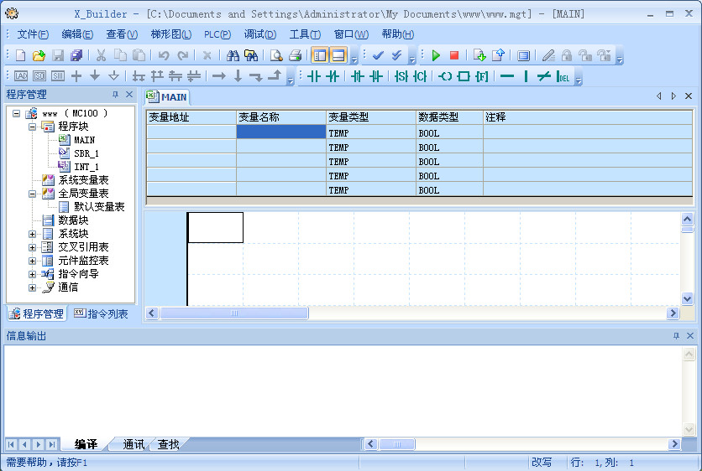702x471 pixels.
Task: Expand the 指令向导 tree node
Action: tap(32, 274)
